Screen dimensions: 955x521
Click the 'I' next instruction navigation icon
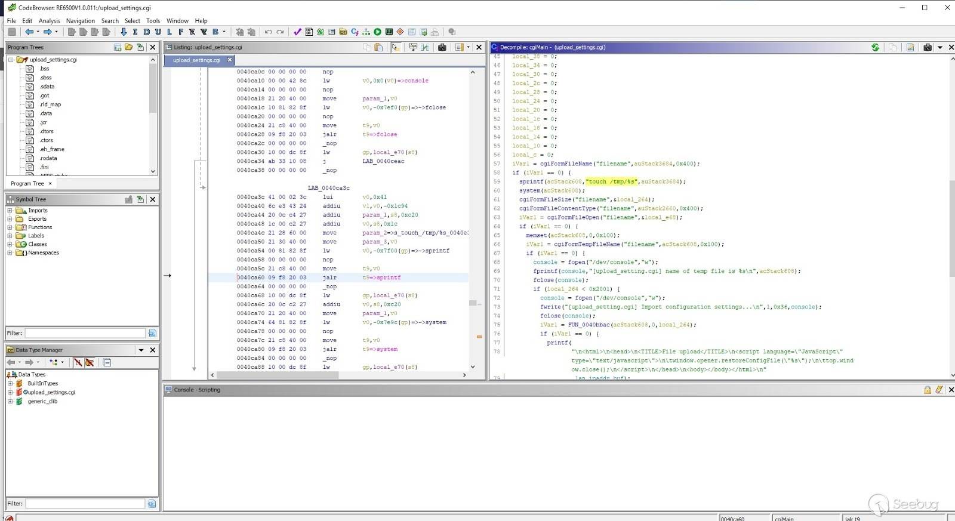click(135, 32)
